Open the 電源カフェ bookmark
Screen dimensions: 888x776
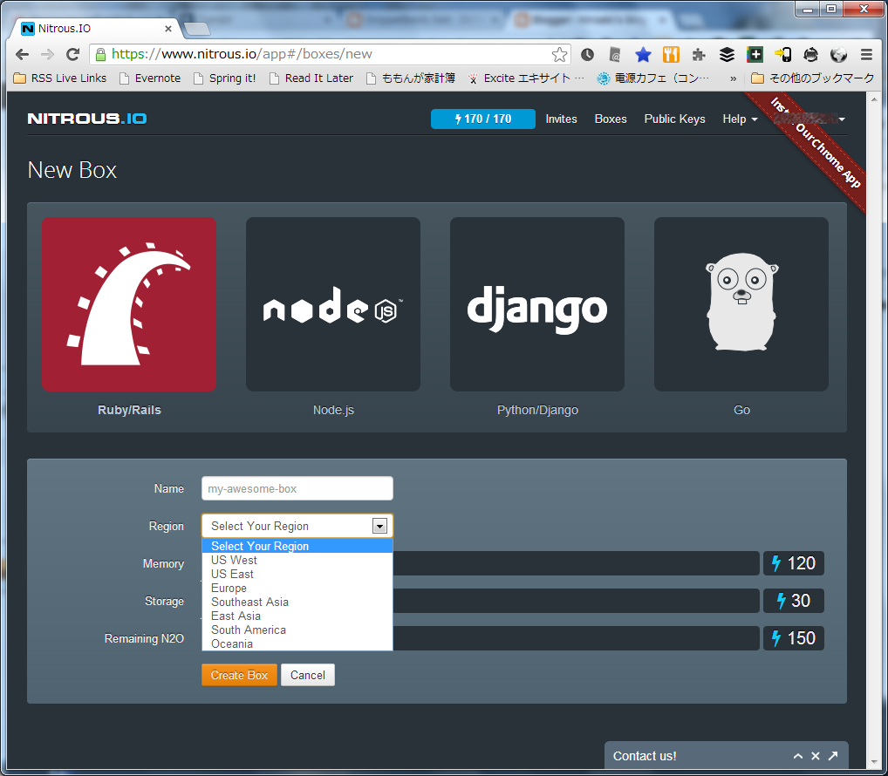point(653,78)
